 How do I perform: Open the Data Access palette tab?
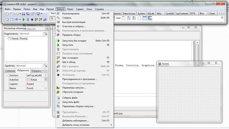pos(129,14)
